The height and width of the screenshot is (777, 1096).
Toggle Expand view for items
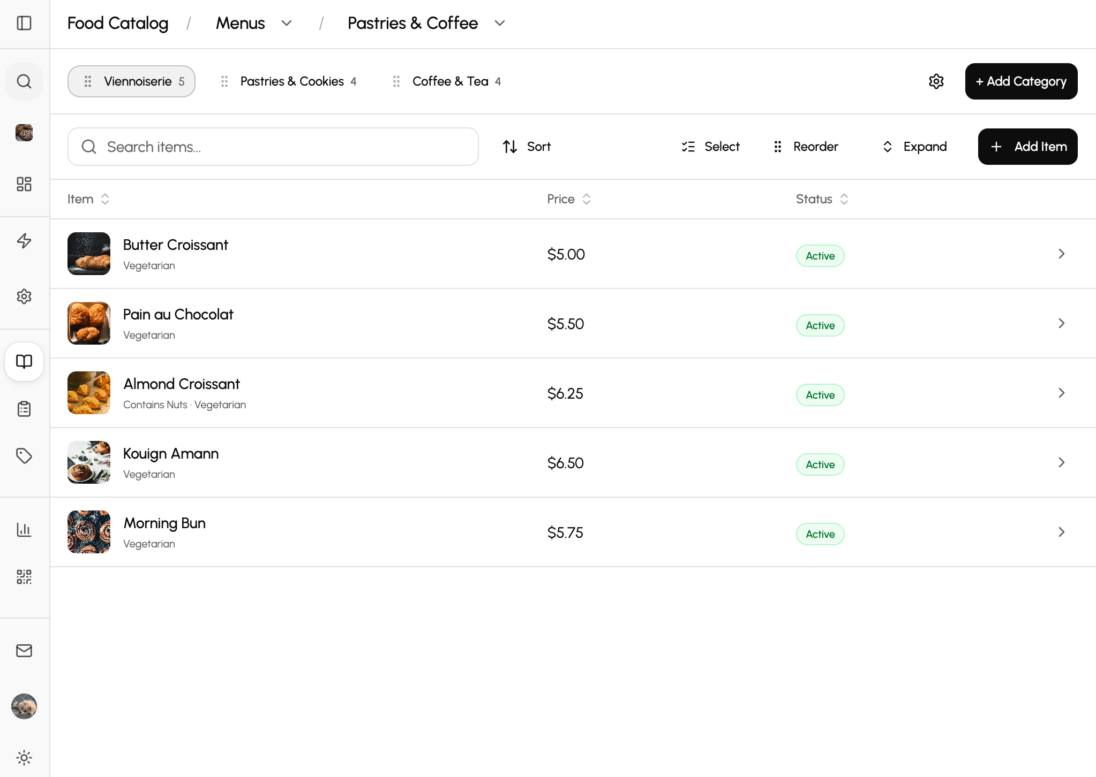click(914, 147)
